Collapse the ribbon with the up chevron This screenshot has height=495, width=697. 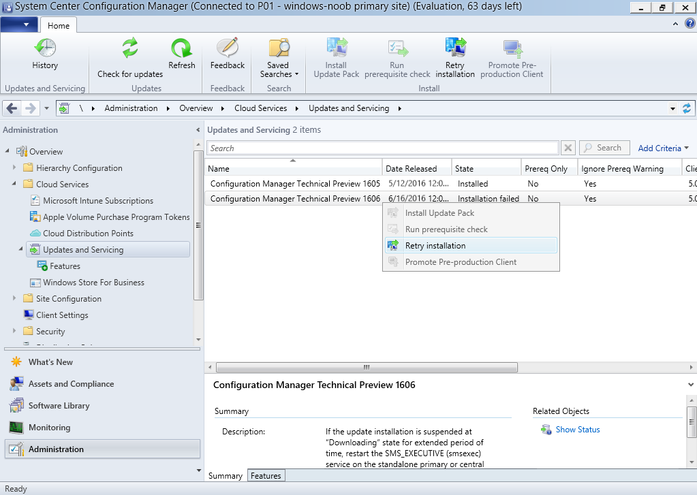coord(676,24)
